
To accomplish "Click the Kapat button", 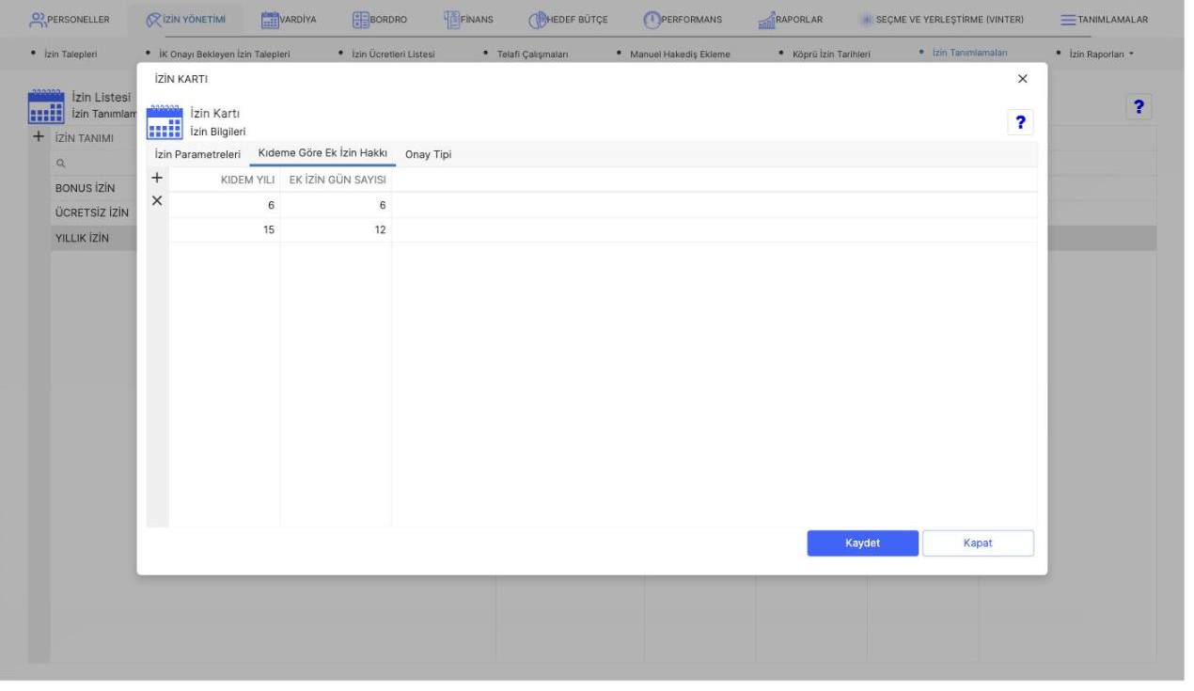I will coord(978,542).
